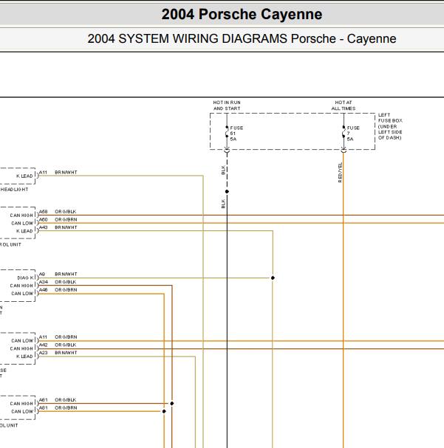444x448 pixels.
Task: Click the "ORG/BLK" label beside pin A58
Action: click(66, 212)
